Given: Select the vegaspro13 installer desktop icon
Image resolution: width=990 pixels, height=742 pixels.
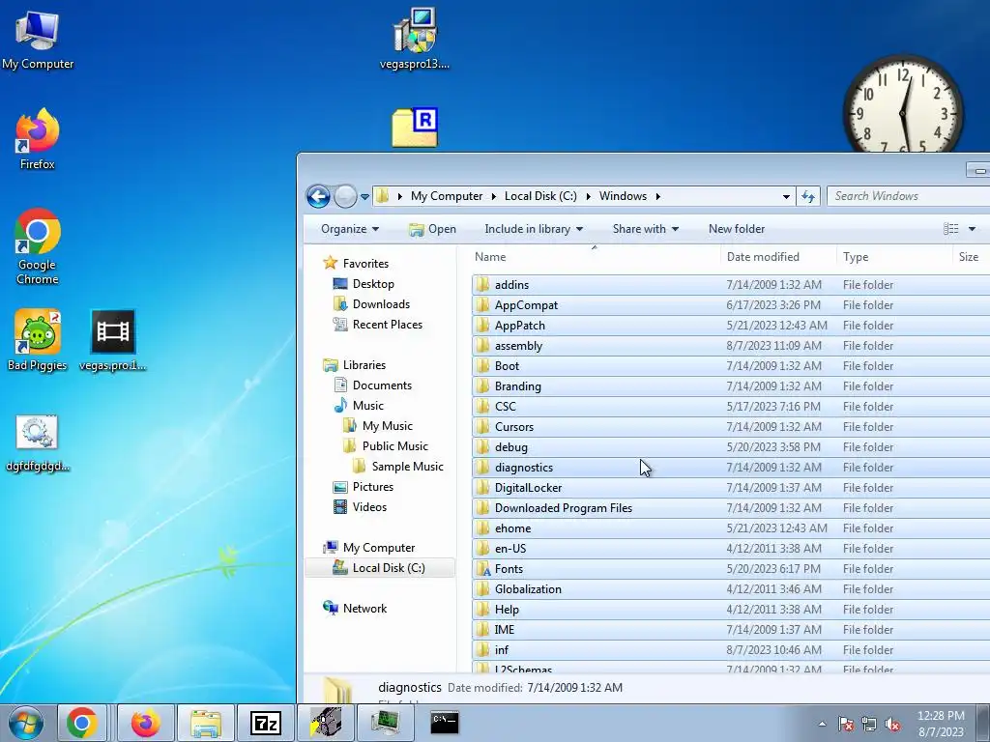Looking at the screenshot, I should (x=415, y=39).
